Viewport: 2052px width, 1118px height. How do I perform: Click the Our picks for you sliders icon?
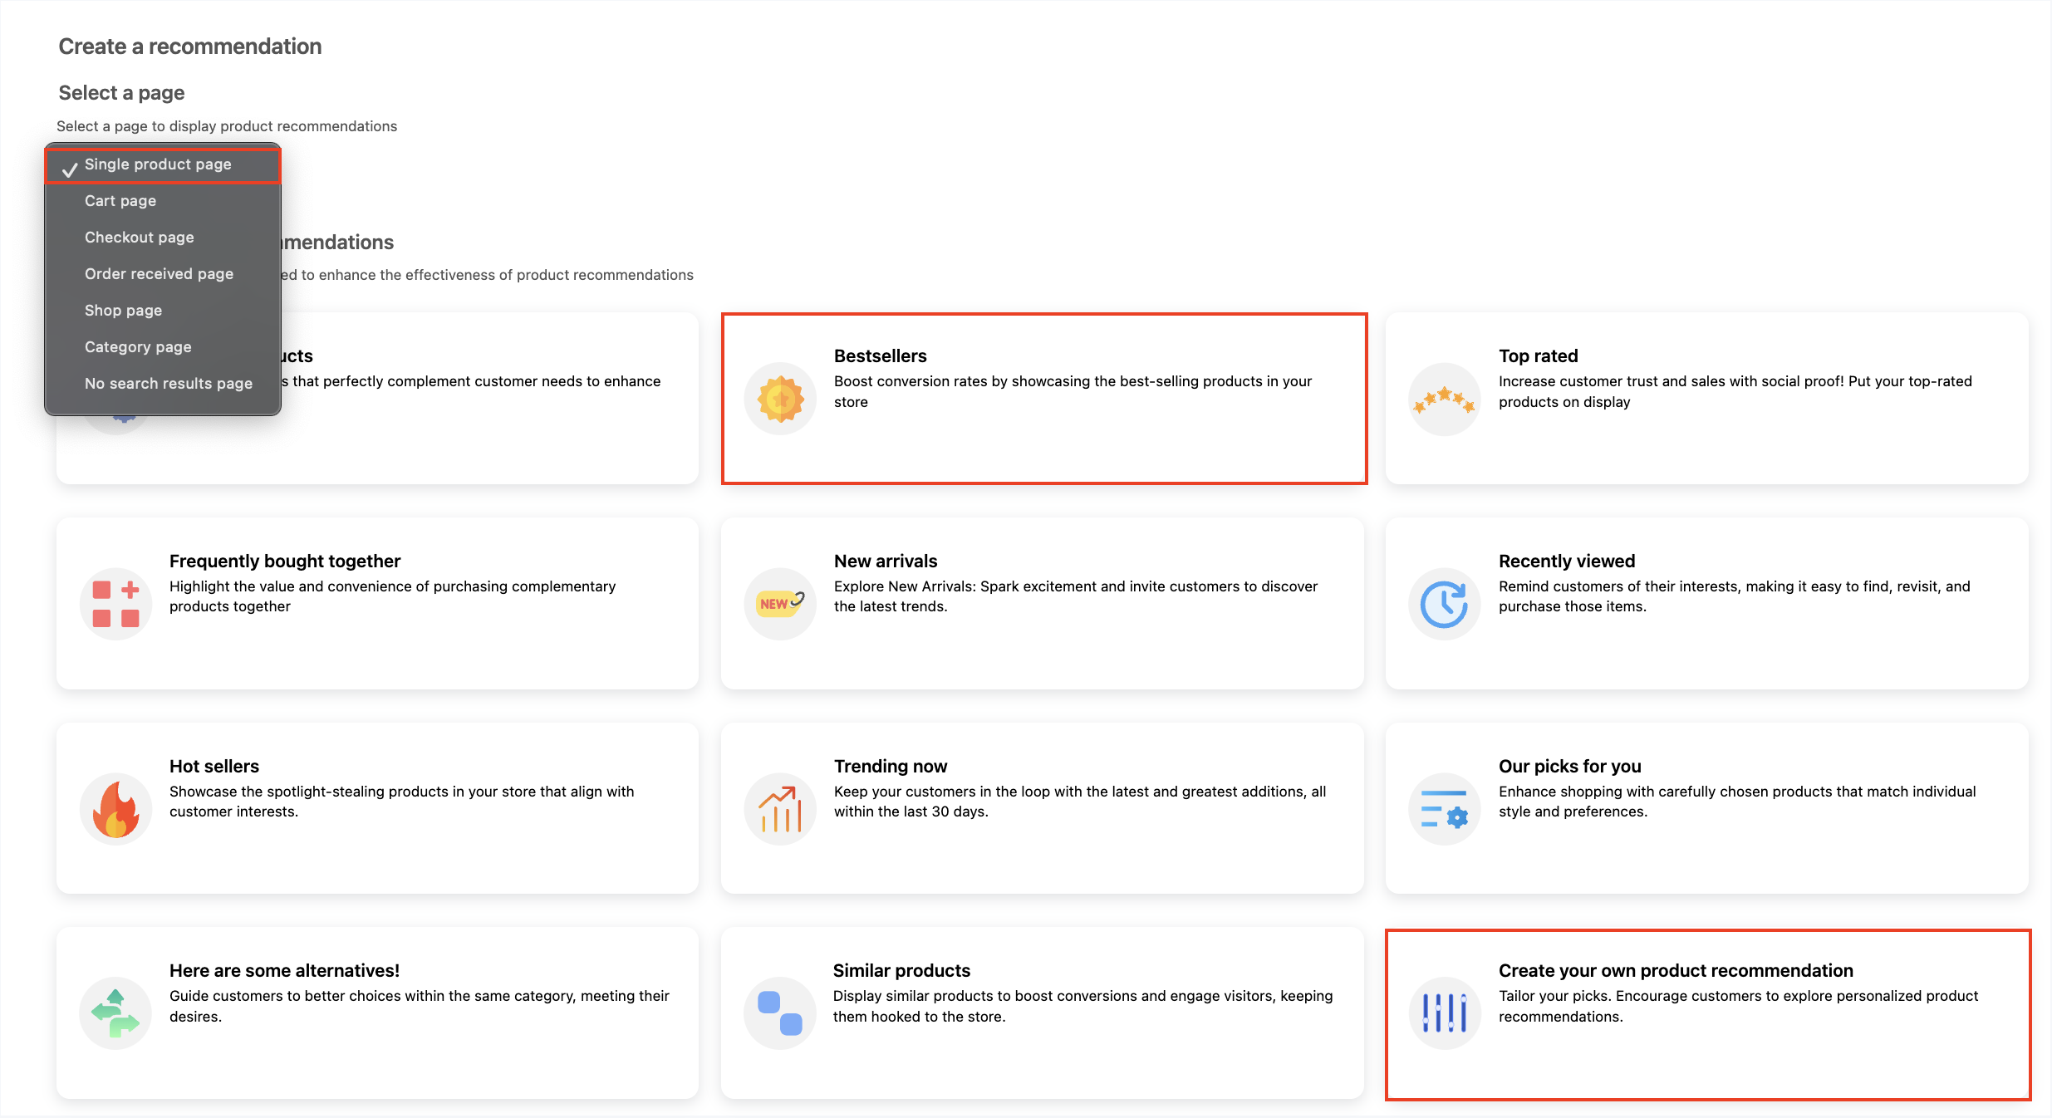point(1444,808)
